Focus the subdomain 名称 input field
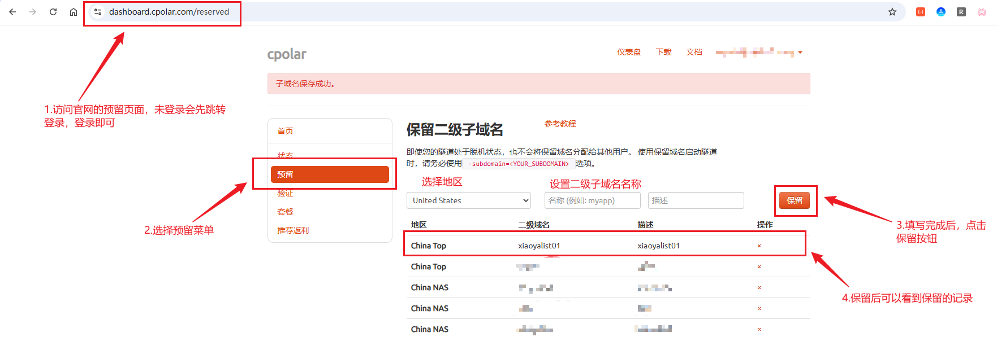 [592, 200]
